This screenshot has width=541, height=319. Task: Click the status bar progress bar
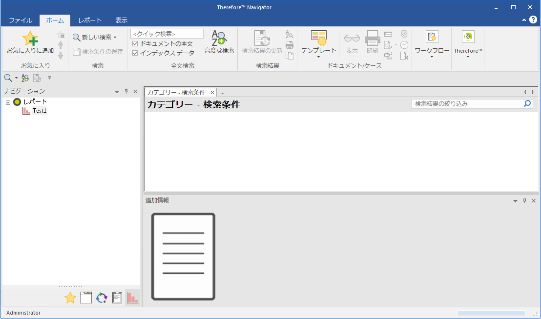tap(491, 313)
